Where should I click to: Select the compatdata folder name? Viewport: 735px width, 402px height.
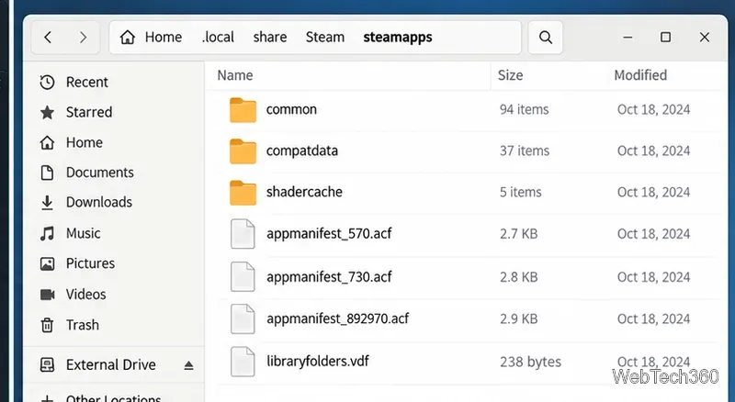[302, 151]
